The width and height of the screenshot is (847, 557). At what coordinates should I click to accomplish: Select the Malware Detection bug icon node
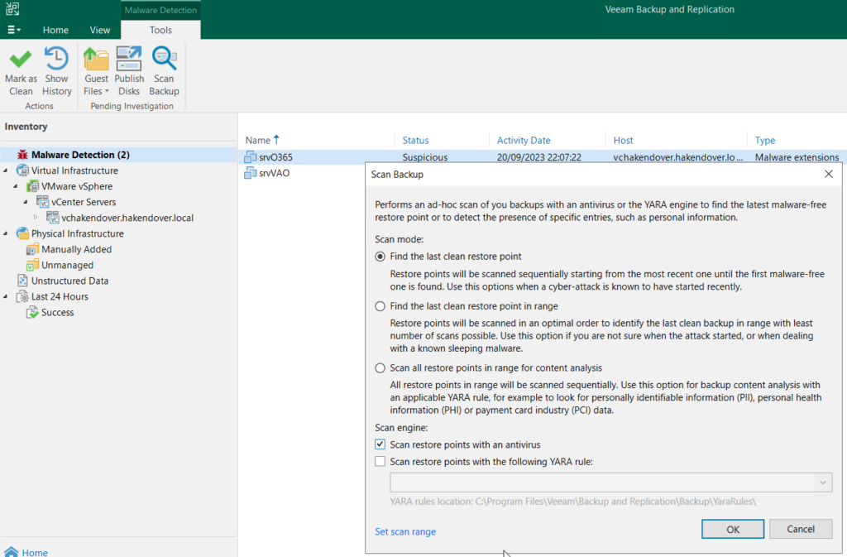pyautogui.click(x=22, y=155)
